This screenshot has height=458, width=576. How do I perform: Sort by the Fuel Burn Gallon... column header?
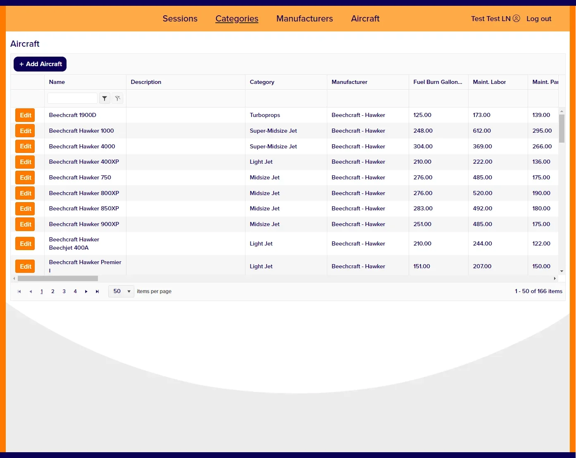coord(438,82)
